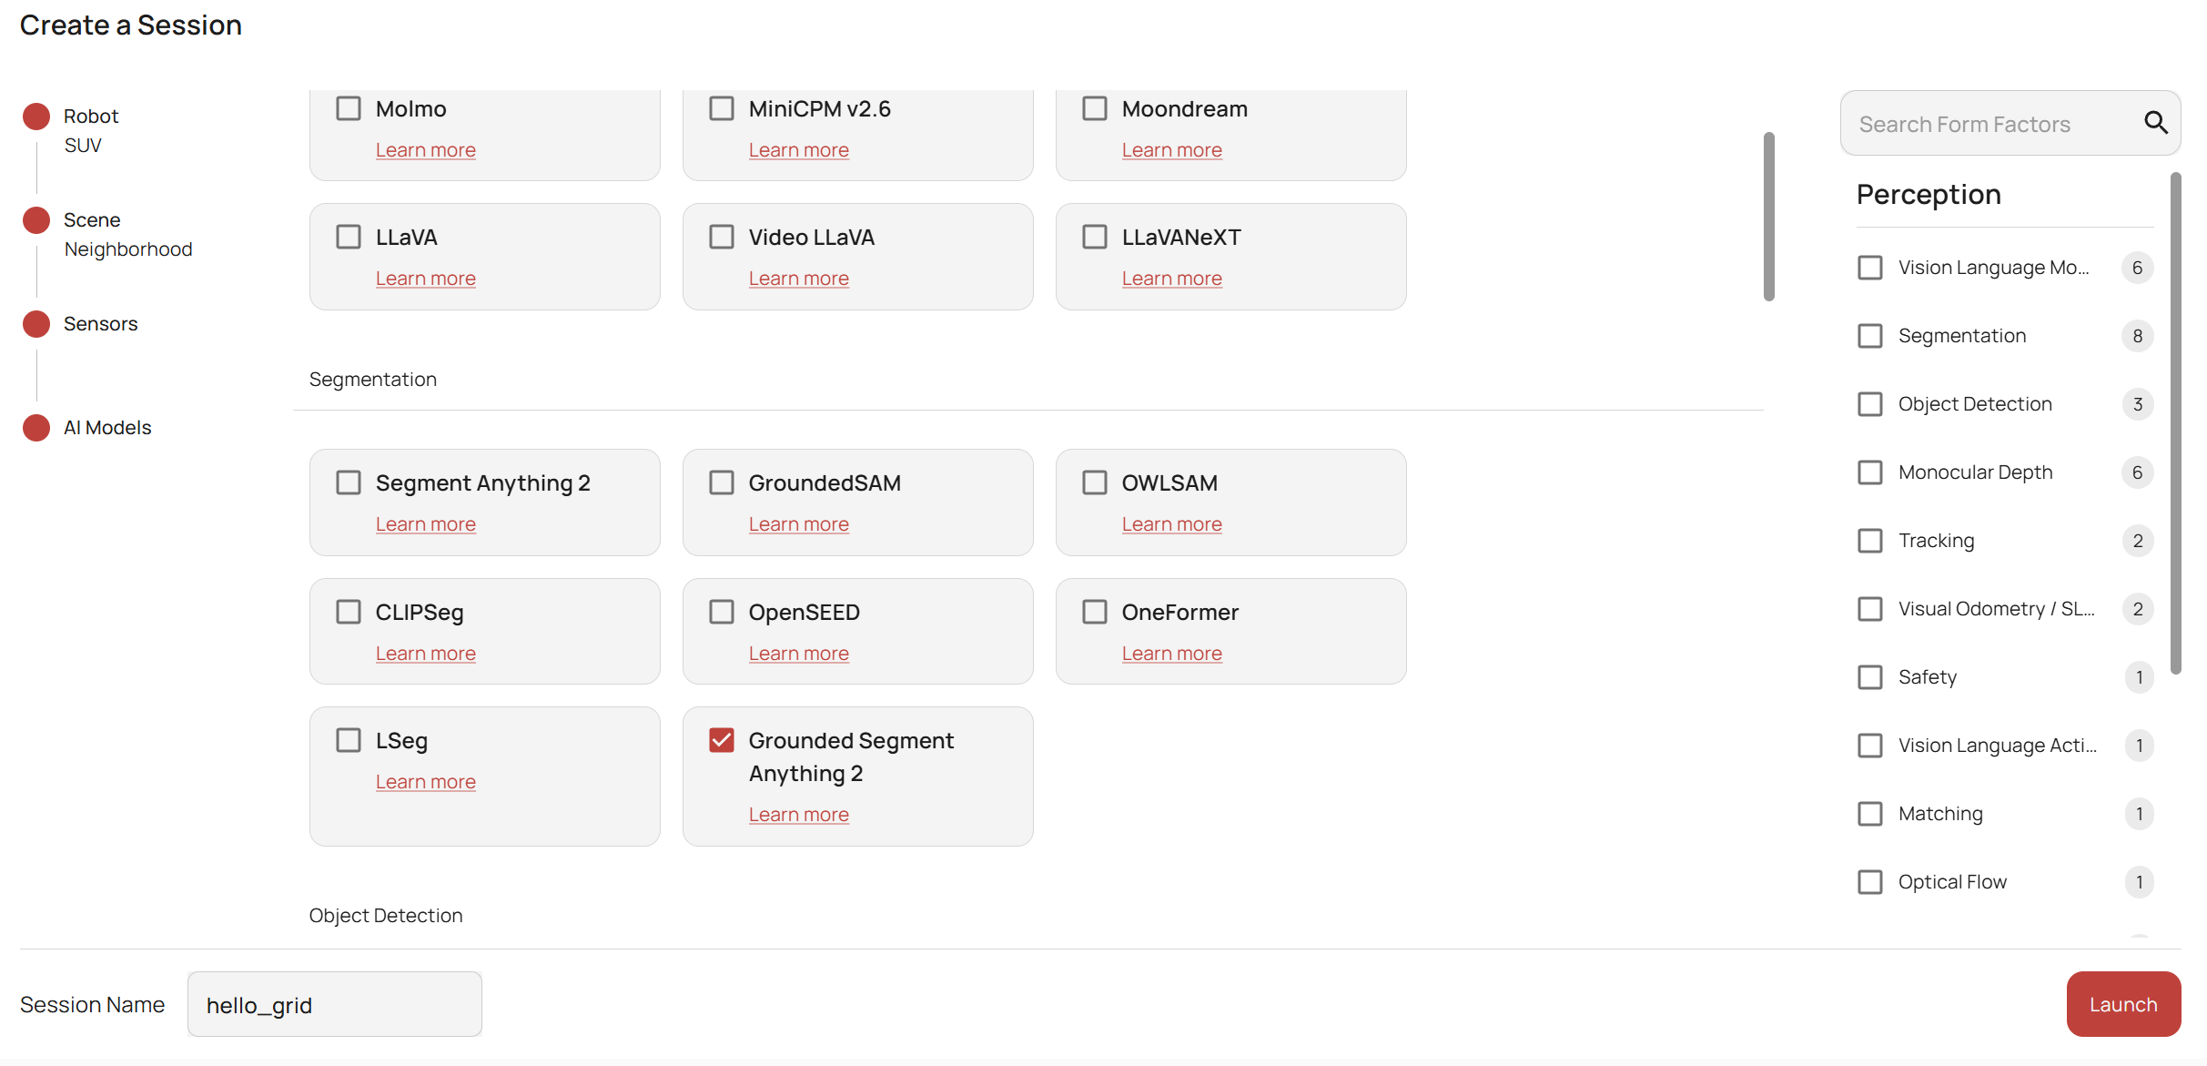This screenshot has height=1066, width=2207.
Task: Click the search magnifier in Search Form Factors
Action: (2156, 122)
